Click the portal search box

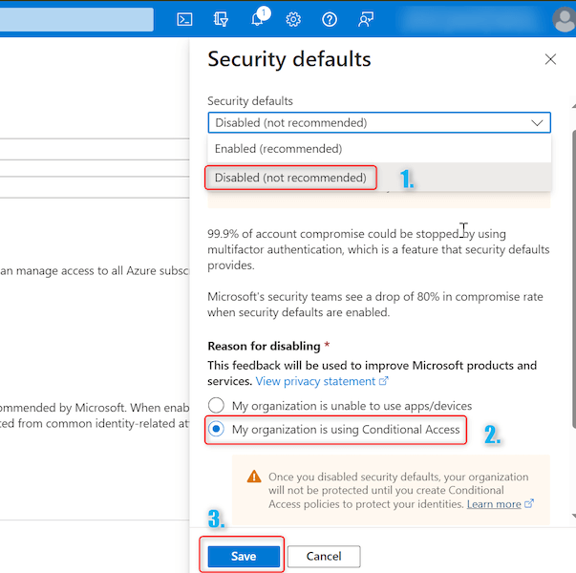pyautogui.click(x=76, y=19)
